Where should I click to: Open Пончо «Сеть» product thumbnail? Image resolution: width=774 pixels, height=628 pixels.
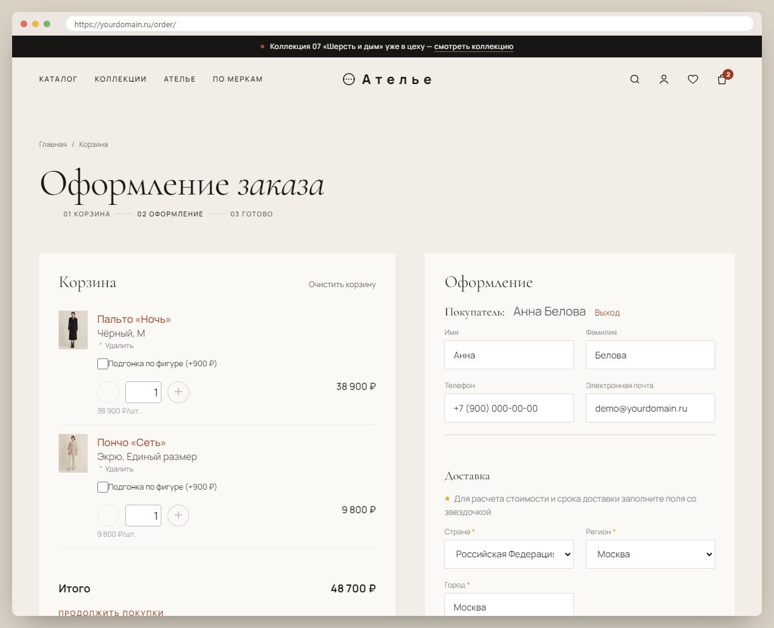click(73, 453)
